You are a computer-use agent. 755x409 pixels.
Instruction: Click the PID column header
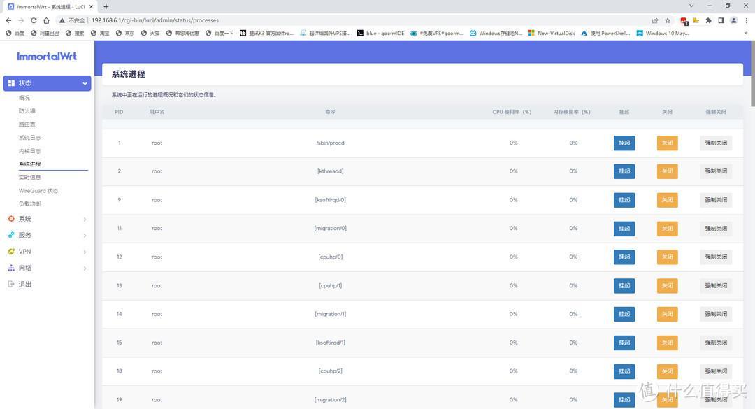click(119, 112)
